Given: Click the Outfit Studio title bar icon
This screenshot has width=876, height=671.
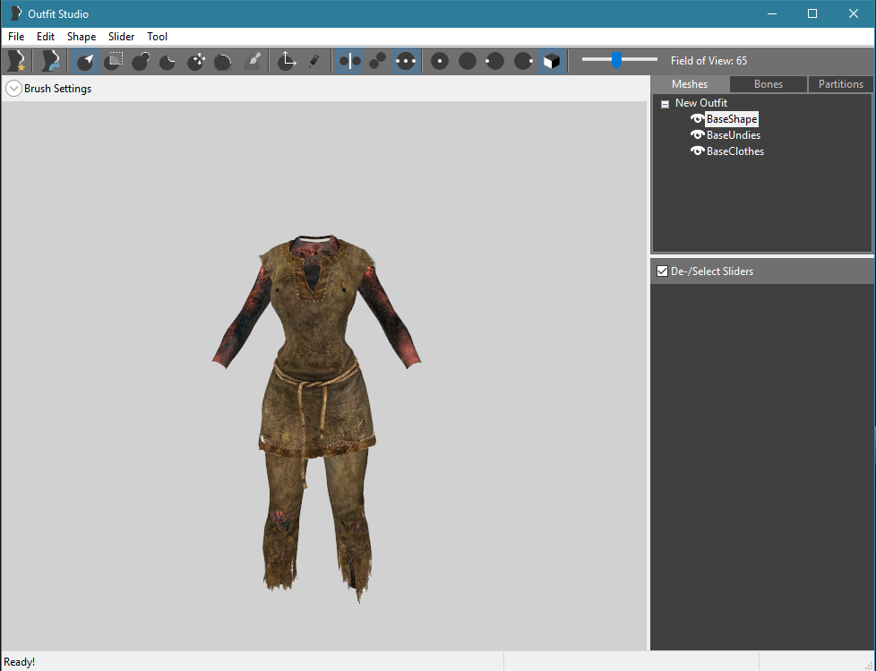Looking at the screenshot, I should [15, 13].
